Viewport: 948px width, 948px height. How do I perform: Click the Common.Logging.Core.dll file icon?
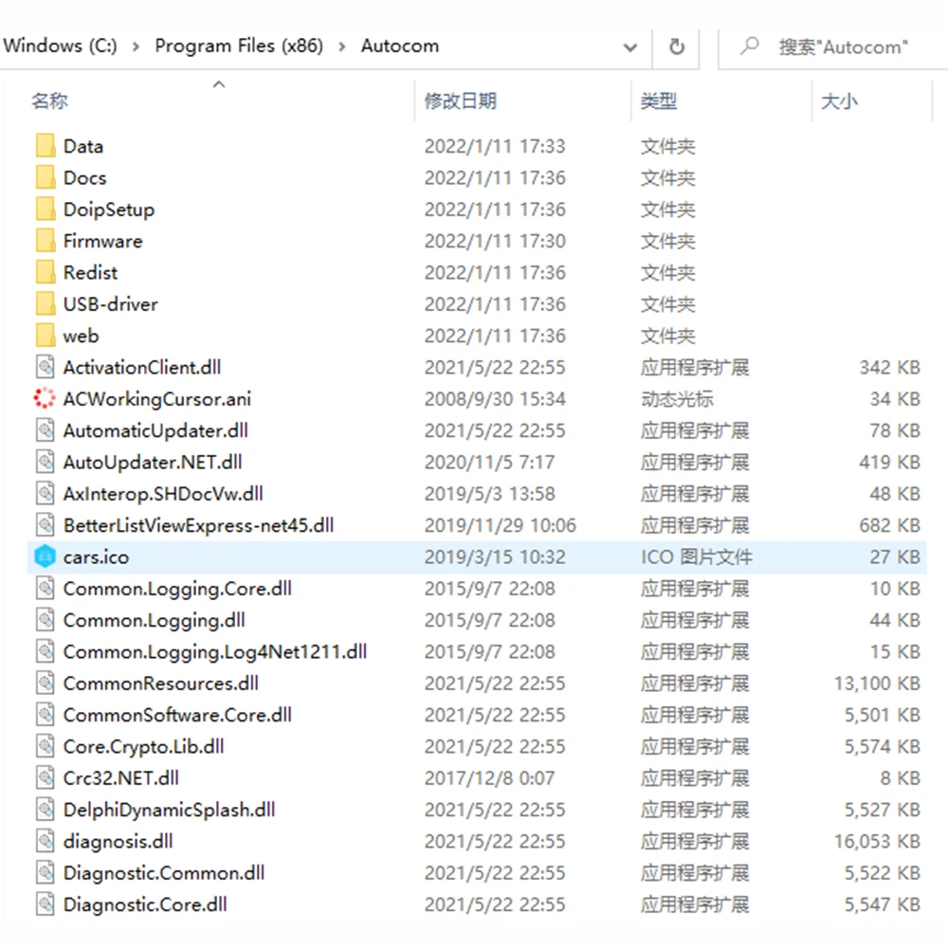(x=46, y=589)
